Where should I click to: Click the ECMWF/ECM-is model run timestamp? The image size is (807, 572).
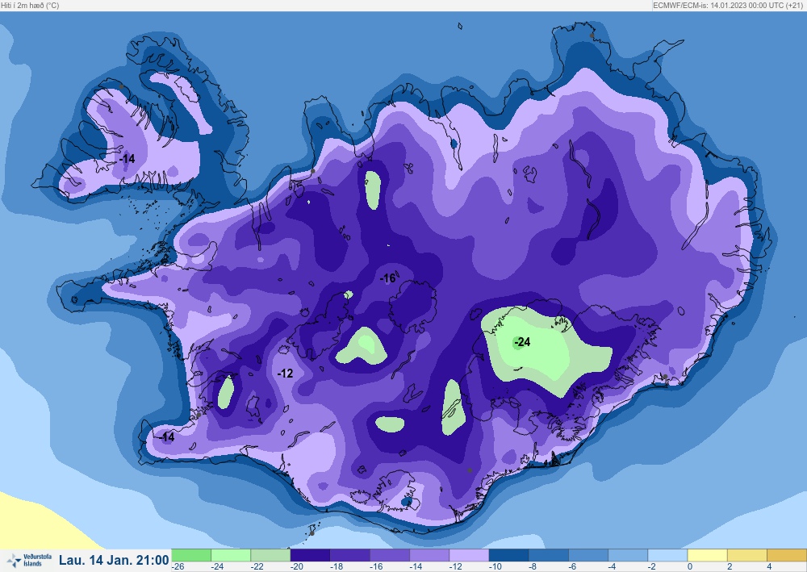point(728,5)
